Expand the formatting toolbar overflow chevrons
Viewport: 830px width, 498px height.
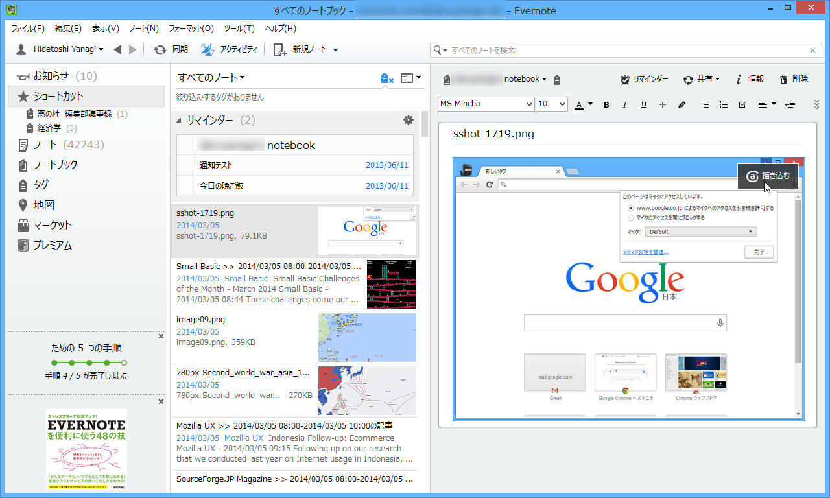[816, 104]
